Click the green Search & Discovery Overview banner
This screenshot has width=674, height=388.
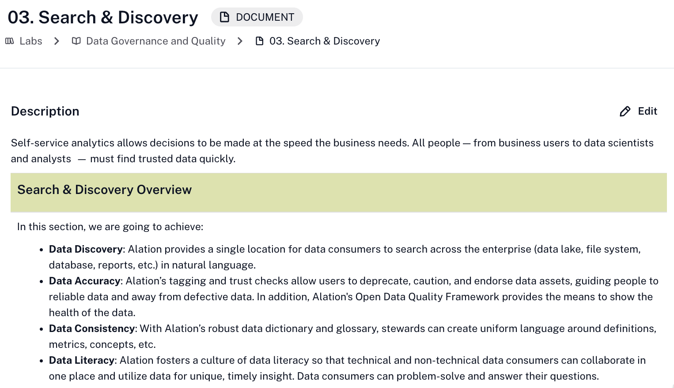(338, 192)
